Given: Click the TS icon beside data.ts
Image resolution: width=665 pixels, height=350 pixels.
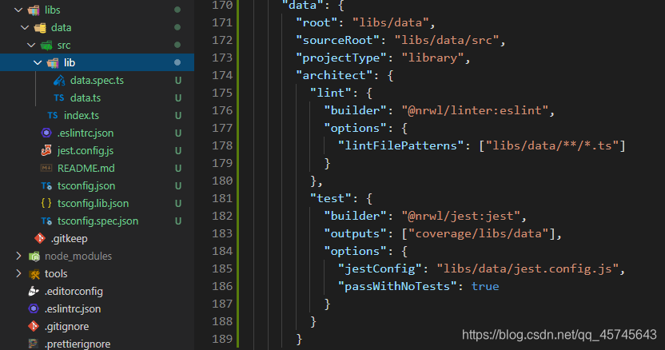Looking at the screenshot, I should 59,98.
